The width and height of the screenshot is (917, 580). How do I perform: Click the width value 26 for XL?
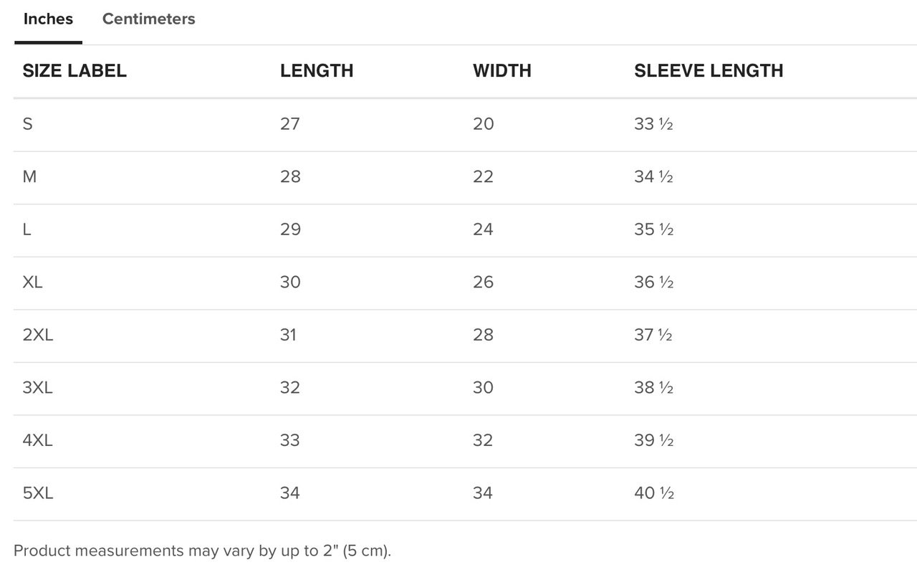(x=483, y=282)
